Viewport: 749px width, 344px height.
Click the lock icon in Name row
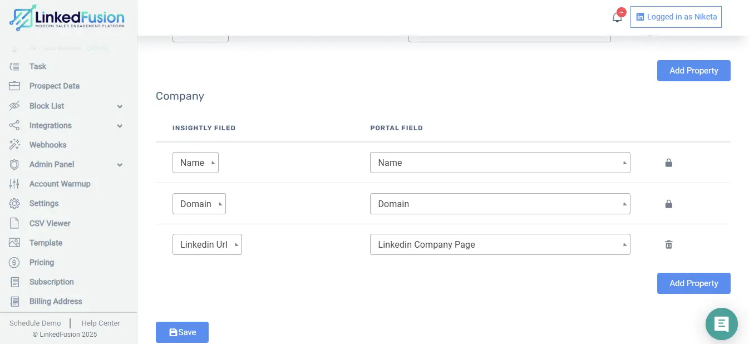(669, 163)
